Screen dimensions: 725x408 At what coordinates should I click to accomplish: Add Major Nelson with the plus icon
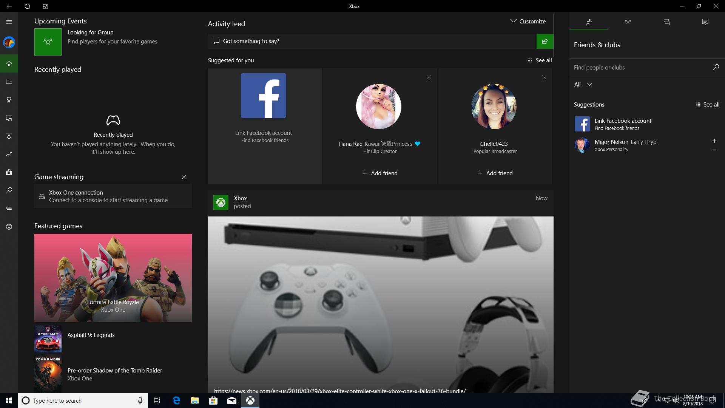coord(714,141)
